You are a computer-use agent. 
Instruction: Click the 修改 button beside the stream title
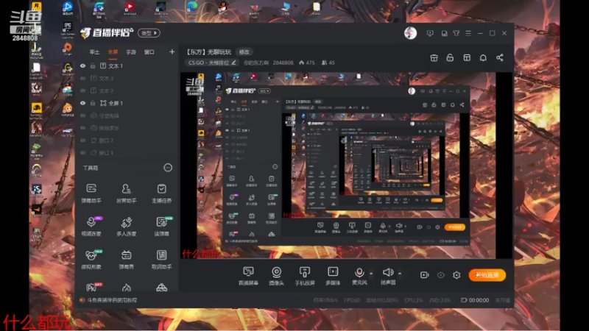[x=244, y=52]
